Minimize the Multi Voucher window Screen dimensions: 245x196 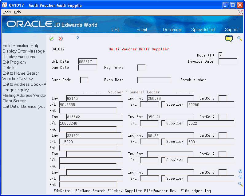click(226, 5)
